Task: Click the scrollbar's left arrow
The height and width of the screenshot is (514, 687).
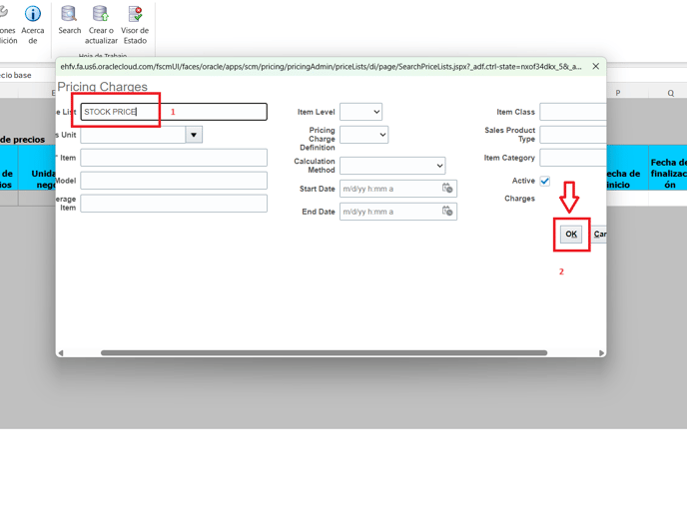Action: (61, 353)
